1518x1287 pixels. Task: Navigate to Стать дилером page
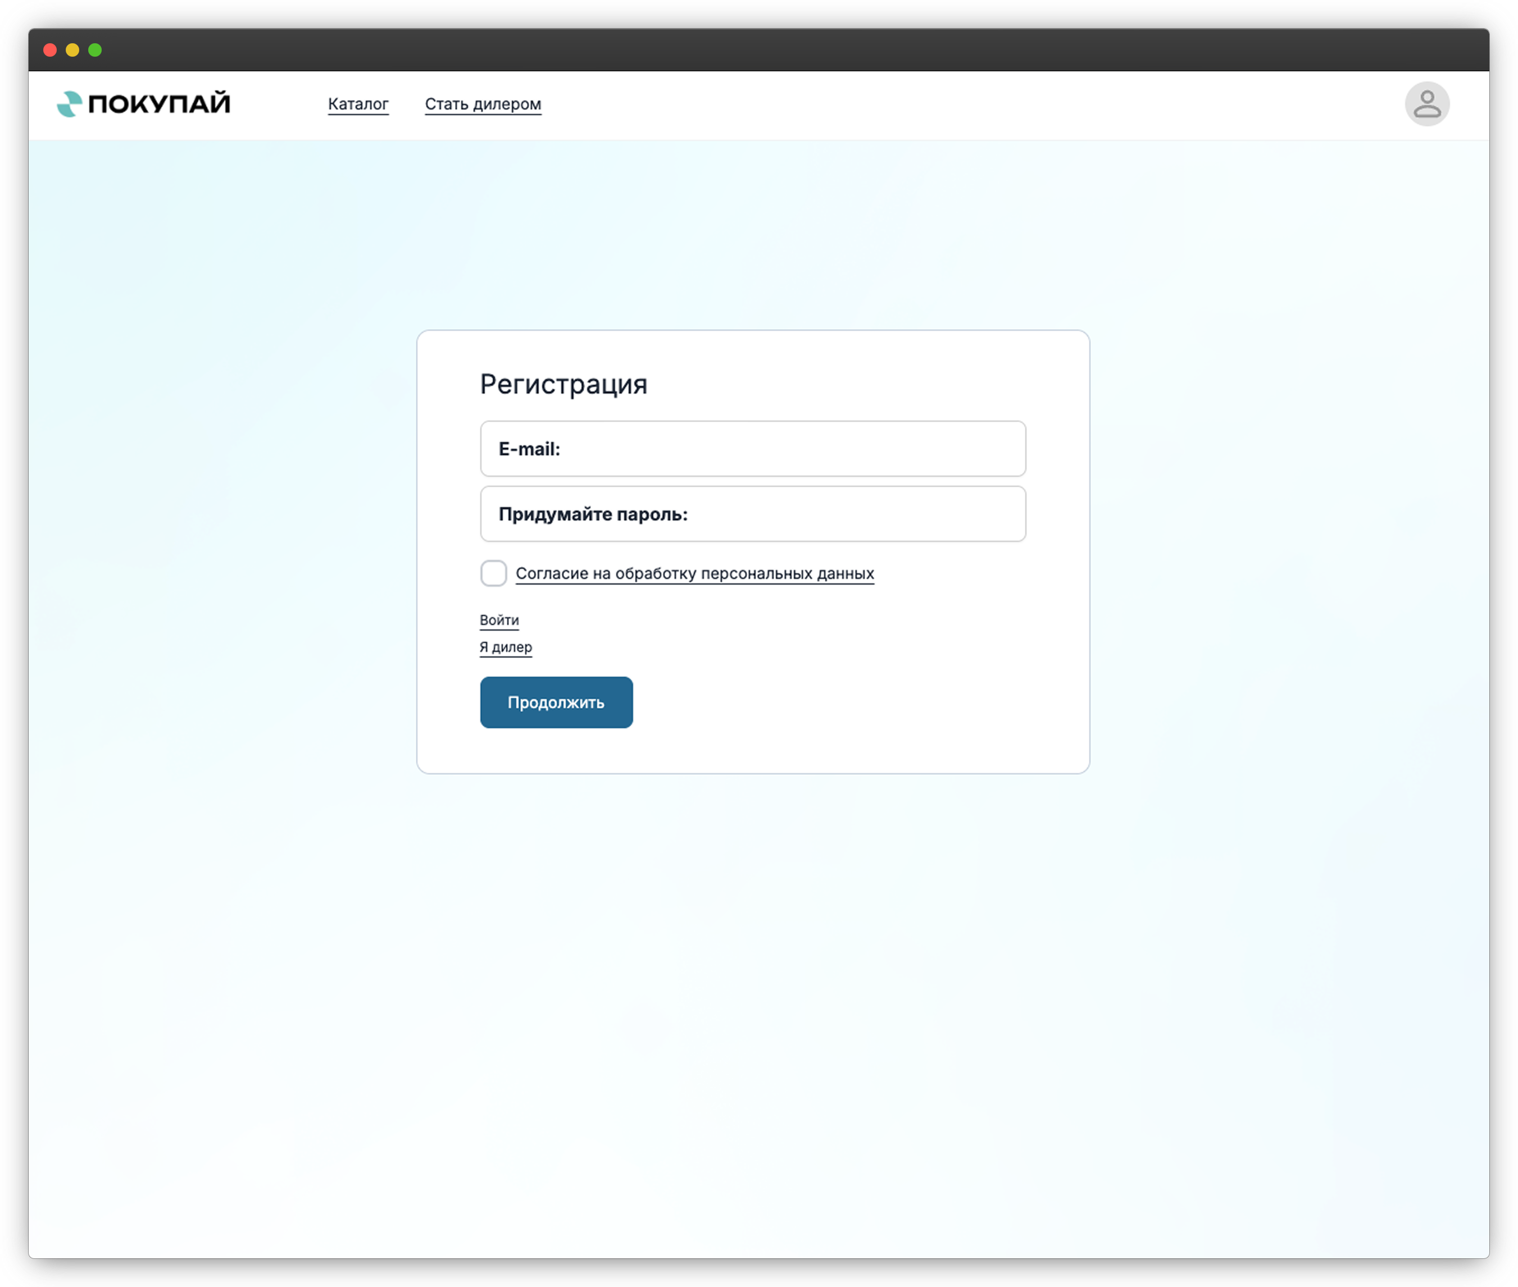[483, 104]
